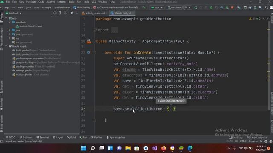Click the override gutter icon on line 22

pyautogui.click(x=89, y=52)
